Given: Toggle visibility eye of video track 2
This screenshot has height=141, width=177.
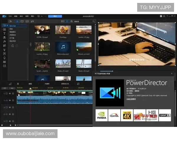Looking at the screenshot, I should coord(10,108).
